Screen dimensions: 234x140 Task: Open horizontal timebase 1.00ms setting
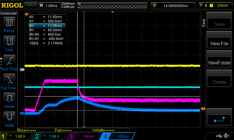pyautogui.click(x=49, y=5)
